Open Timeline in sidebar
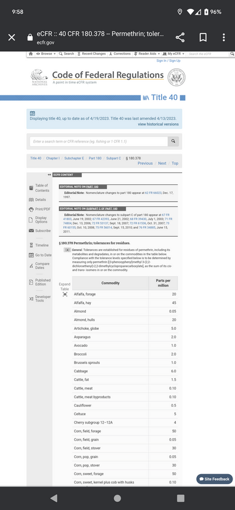 39,245
